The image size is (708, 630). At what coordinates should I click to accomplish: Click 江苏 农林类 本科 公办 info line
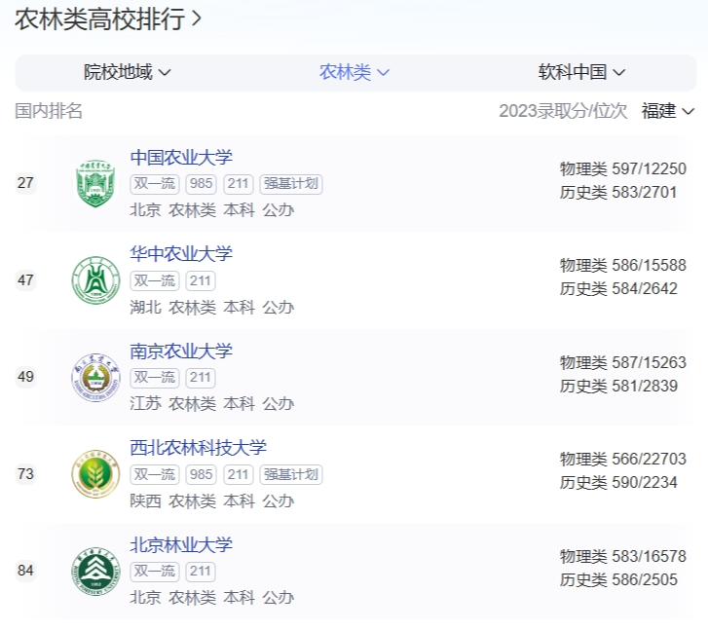[x=212, y=404]
